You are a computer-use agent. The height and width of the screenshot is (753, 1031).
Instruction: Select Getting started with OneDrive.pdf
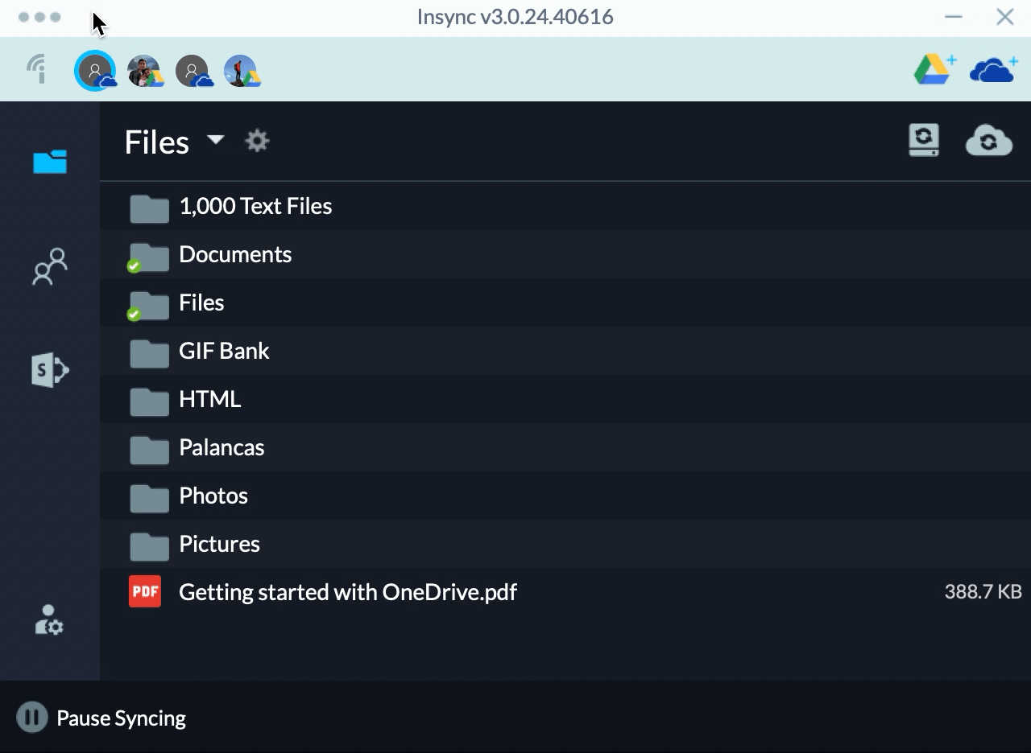click(x=565, y=592)
